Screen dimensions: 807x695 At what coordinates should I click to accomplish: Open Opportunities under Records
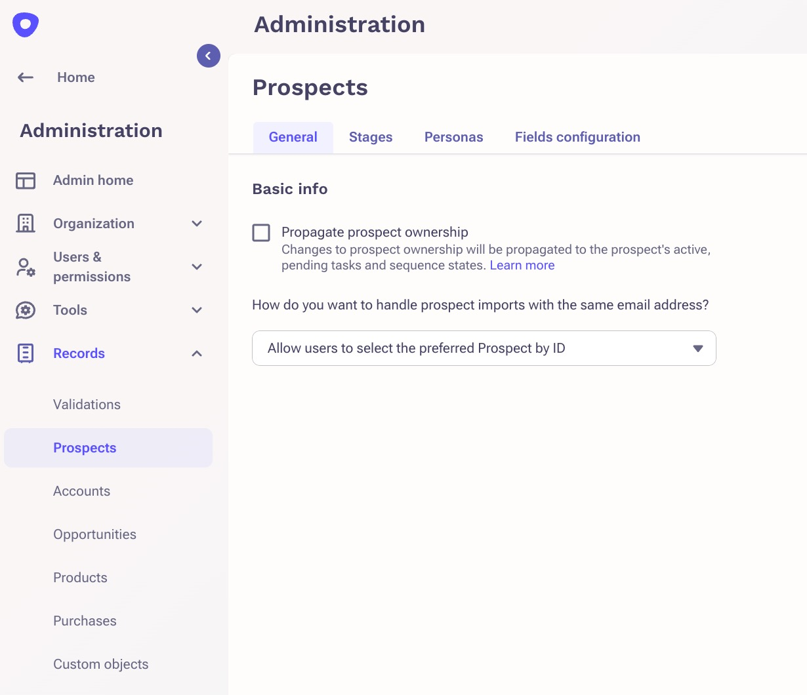tap(95, 534)
